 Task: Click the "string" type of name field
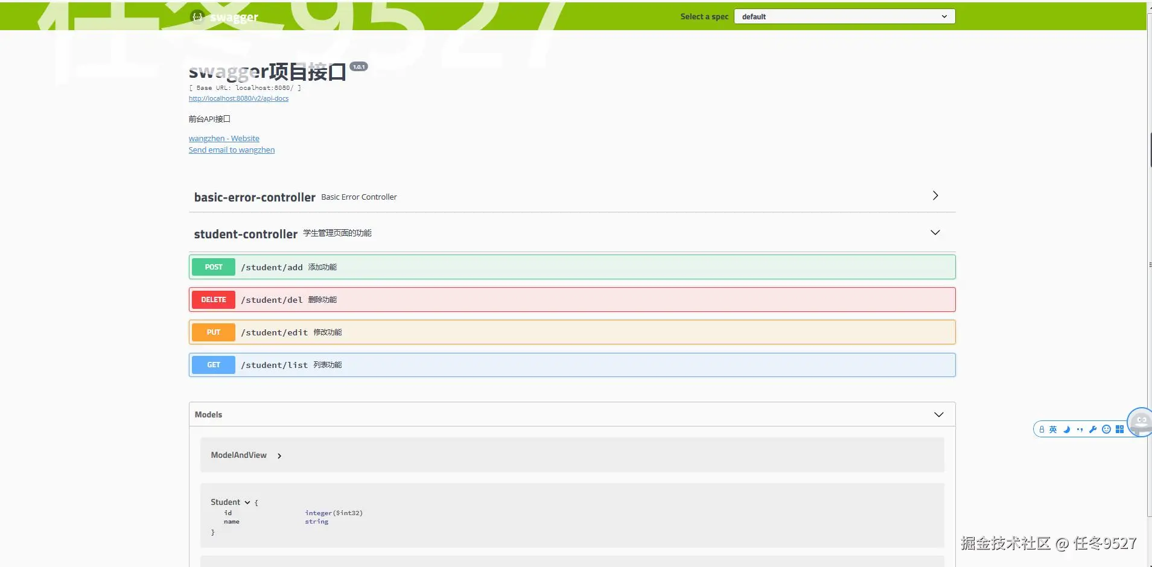(x=317, y=522)
